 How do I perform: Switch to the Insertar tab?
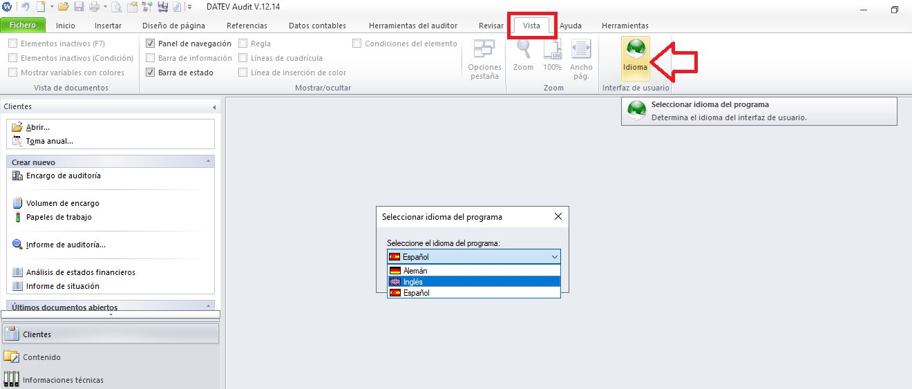click(x=108, y=26)
